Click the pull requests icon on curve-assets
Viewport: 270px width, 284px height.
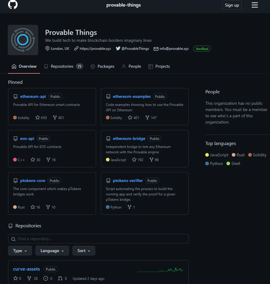60,278
